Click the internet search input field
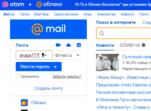Screen dimensions: 151x111 click(123, 33)
